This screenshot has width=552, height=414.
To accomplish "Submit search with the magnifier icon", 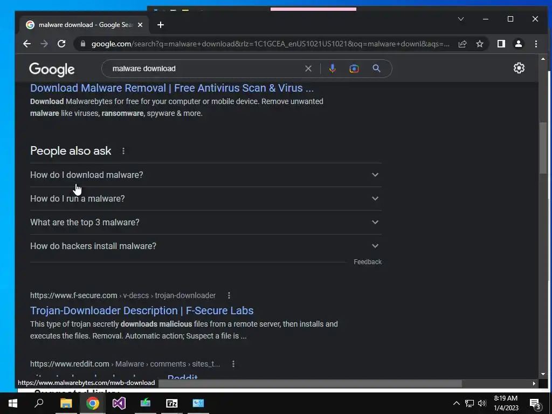I will tap(376, 68).
